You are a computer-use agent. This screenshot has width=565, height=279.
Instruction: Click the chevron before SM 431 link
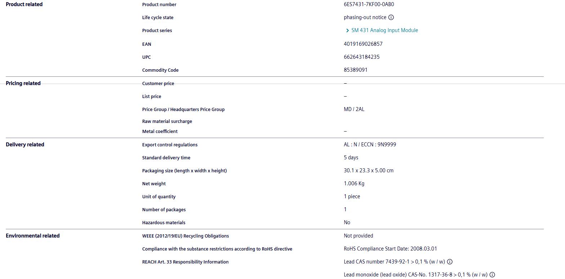pyautogui.click(x=347, y=31)
